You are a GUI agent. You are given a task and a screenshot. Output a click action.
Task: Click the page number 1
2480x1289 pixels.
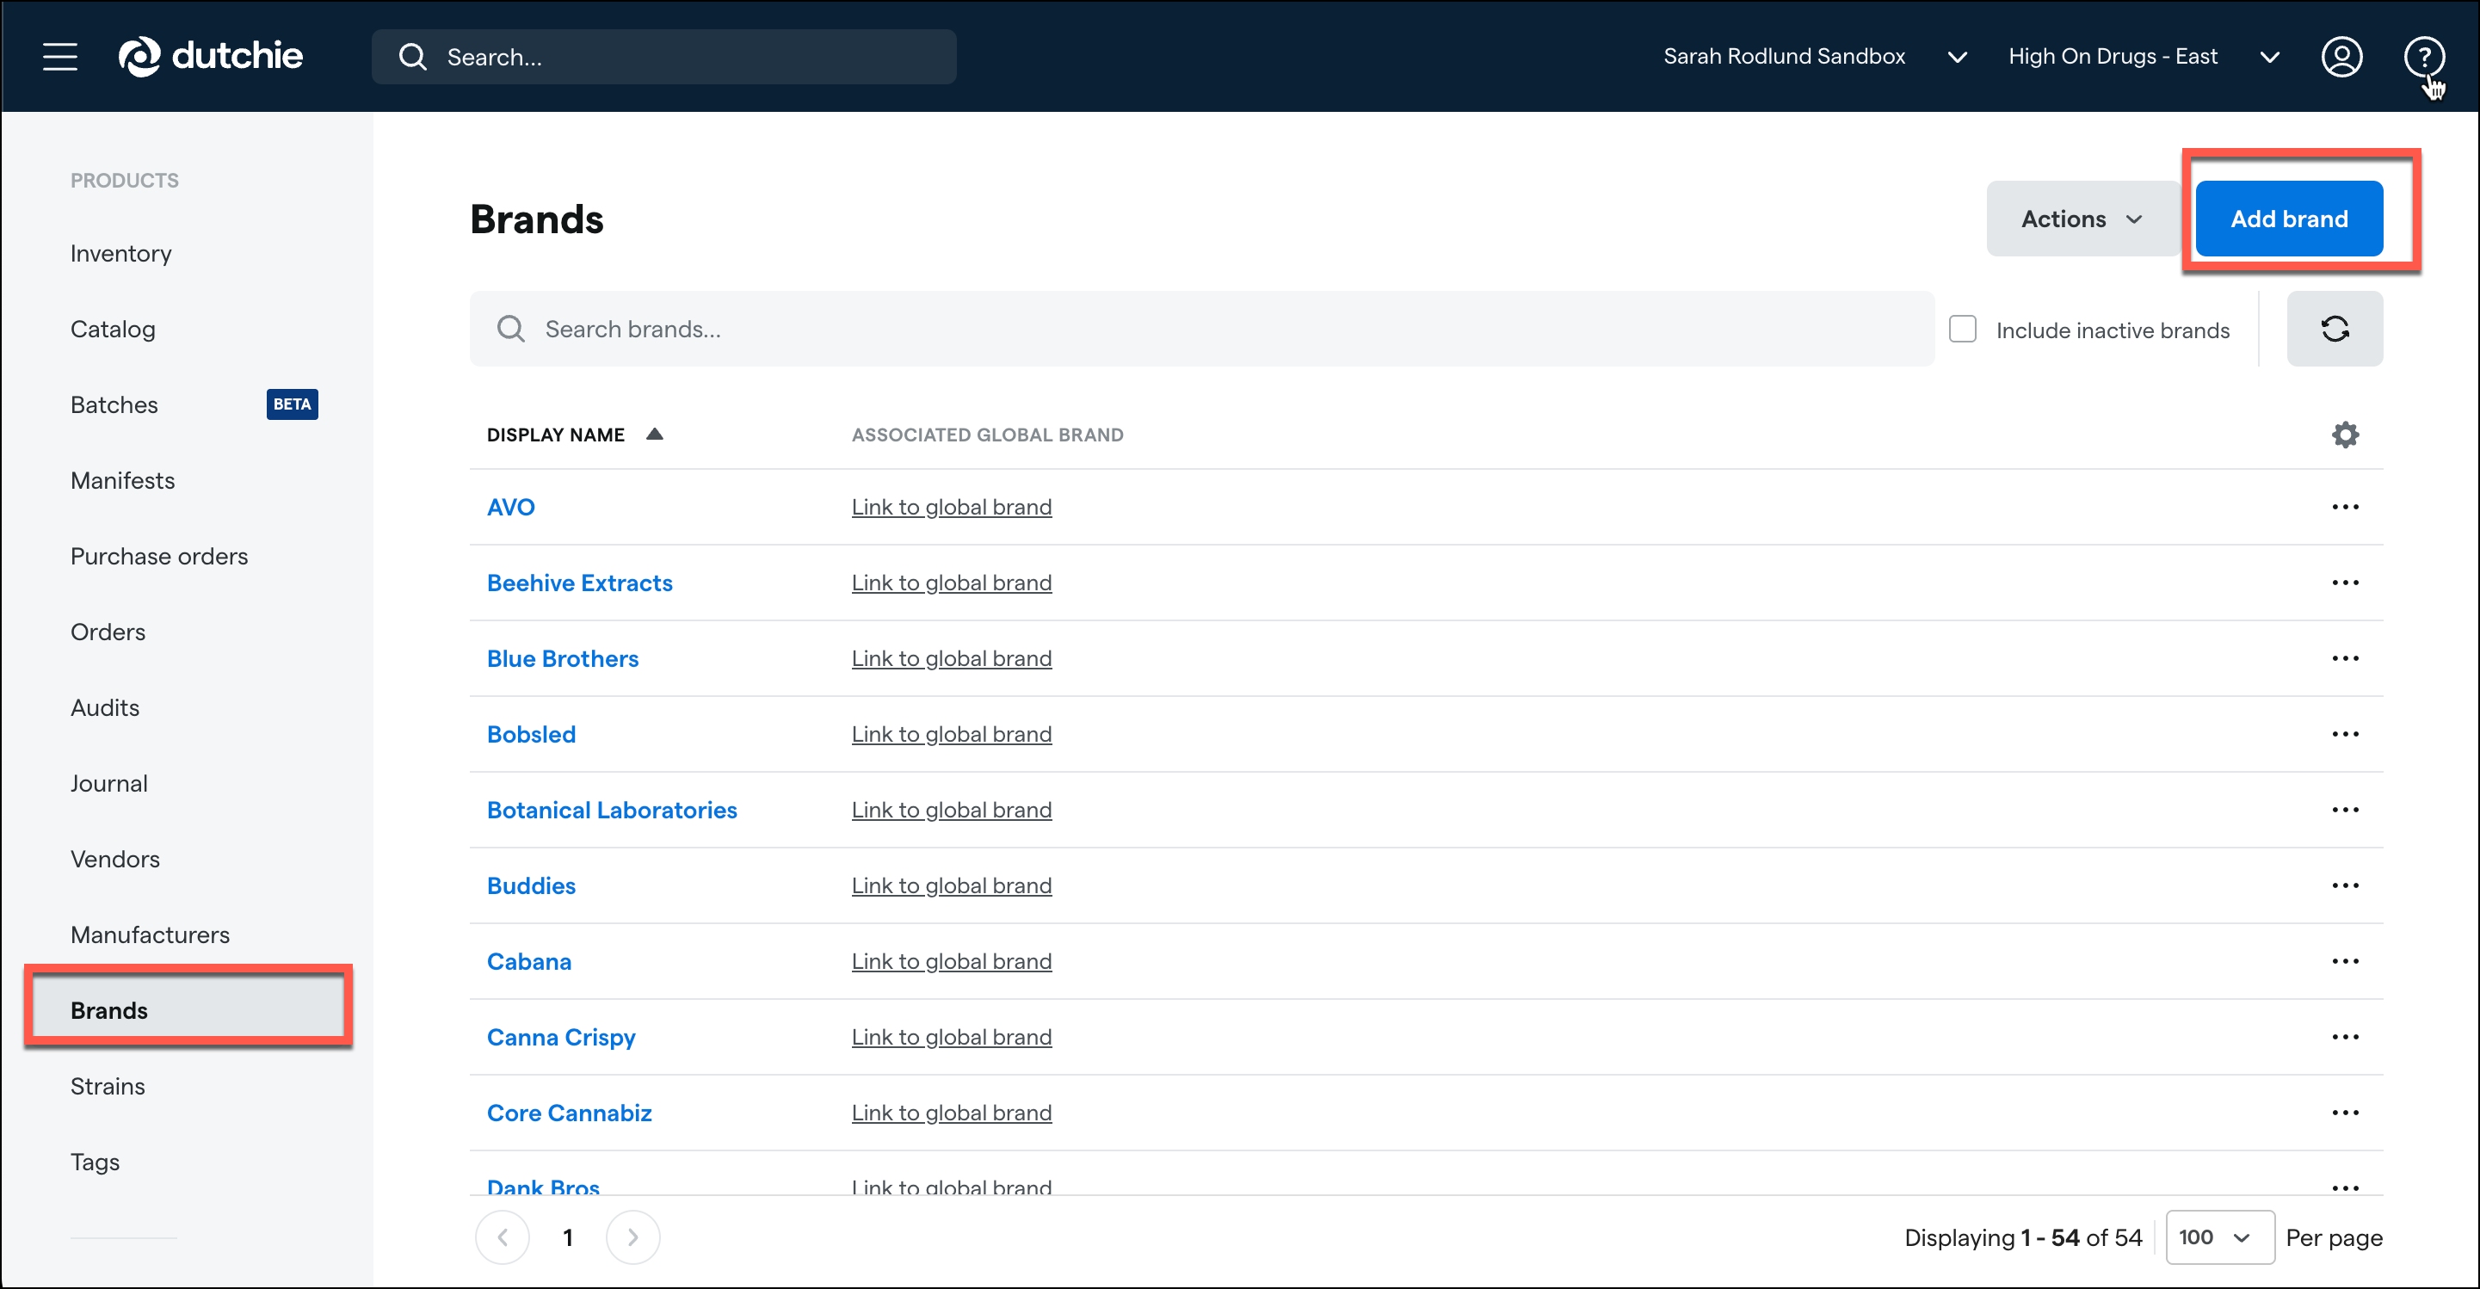pos(568,1238)
